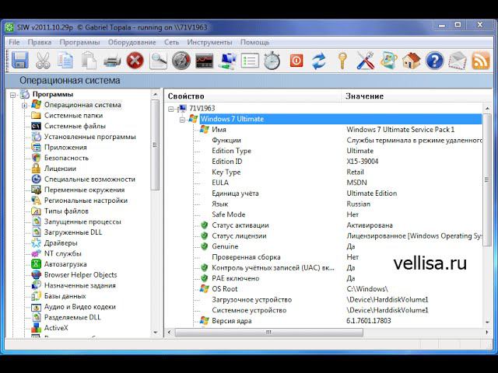Collapse the Программы tree root node
The height and width of the screenshot is (373, 498).
[12, 95]
